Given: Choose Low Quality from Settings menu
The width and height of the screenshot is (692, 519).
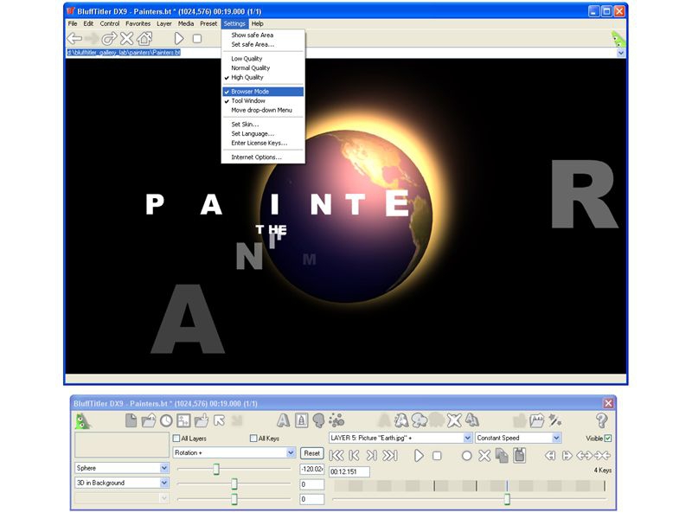Looking at the screenshot, I should [x=247, y=59].
